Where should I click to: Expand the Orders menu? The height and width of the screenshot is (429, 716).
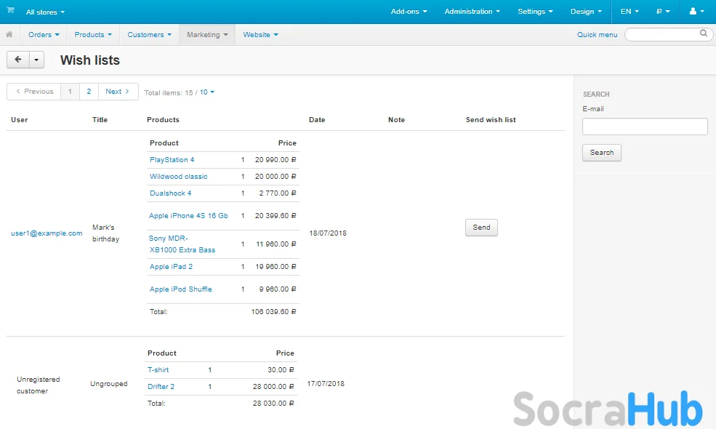click(44, 35)
